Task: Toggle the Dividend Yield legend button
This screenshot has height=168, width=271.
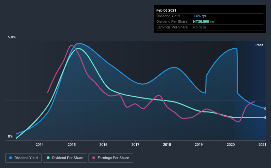Action: click(x=23, y=158)
